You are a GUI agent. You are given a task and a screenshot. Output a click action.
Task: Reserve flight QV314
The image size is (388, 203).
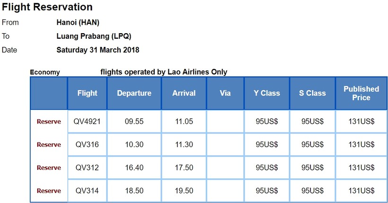(49, 191)
